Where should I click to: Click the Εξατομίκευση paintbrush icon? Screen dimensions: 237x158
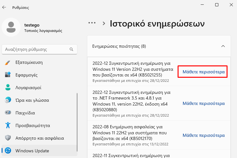(x=8, y=63)
